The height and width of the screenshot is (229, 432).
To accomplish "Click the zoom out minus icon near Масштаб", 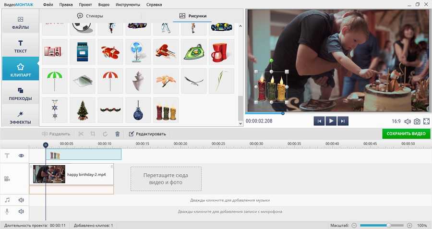I will 354,225.
